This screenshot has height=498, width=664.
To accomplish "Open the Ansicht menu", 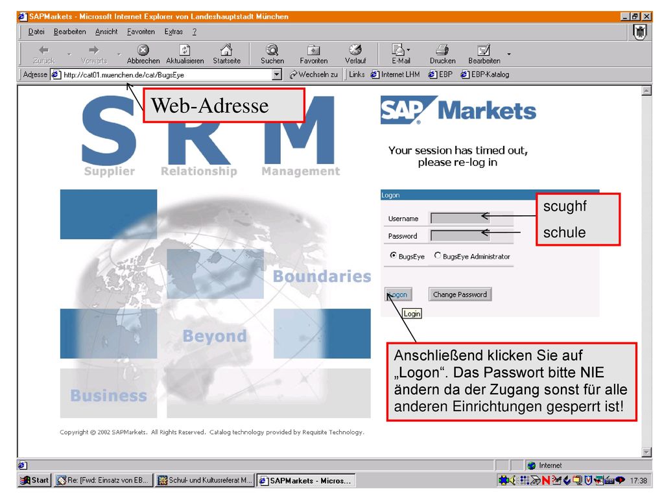I will point(106,32).
